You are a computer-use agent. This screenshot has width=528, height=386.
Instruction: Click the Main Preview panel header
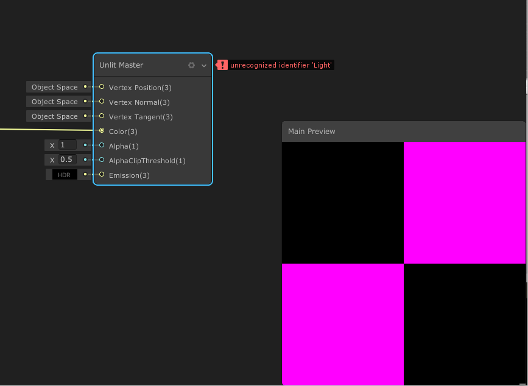(x=311, y=131)
